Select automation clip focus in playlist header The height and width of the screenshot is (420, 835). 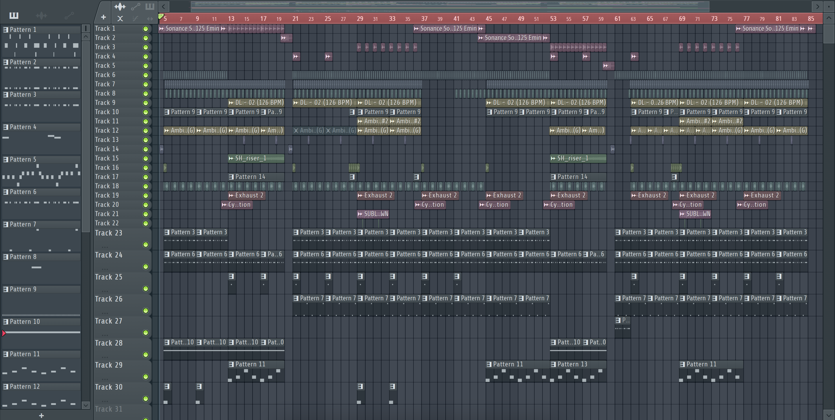[x=135, y=6]
